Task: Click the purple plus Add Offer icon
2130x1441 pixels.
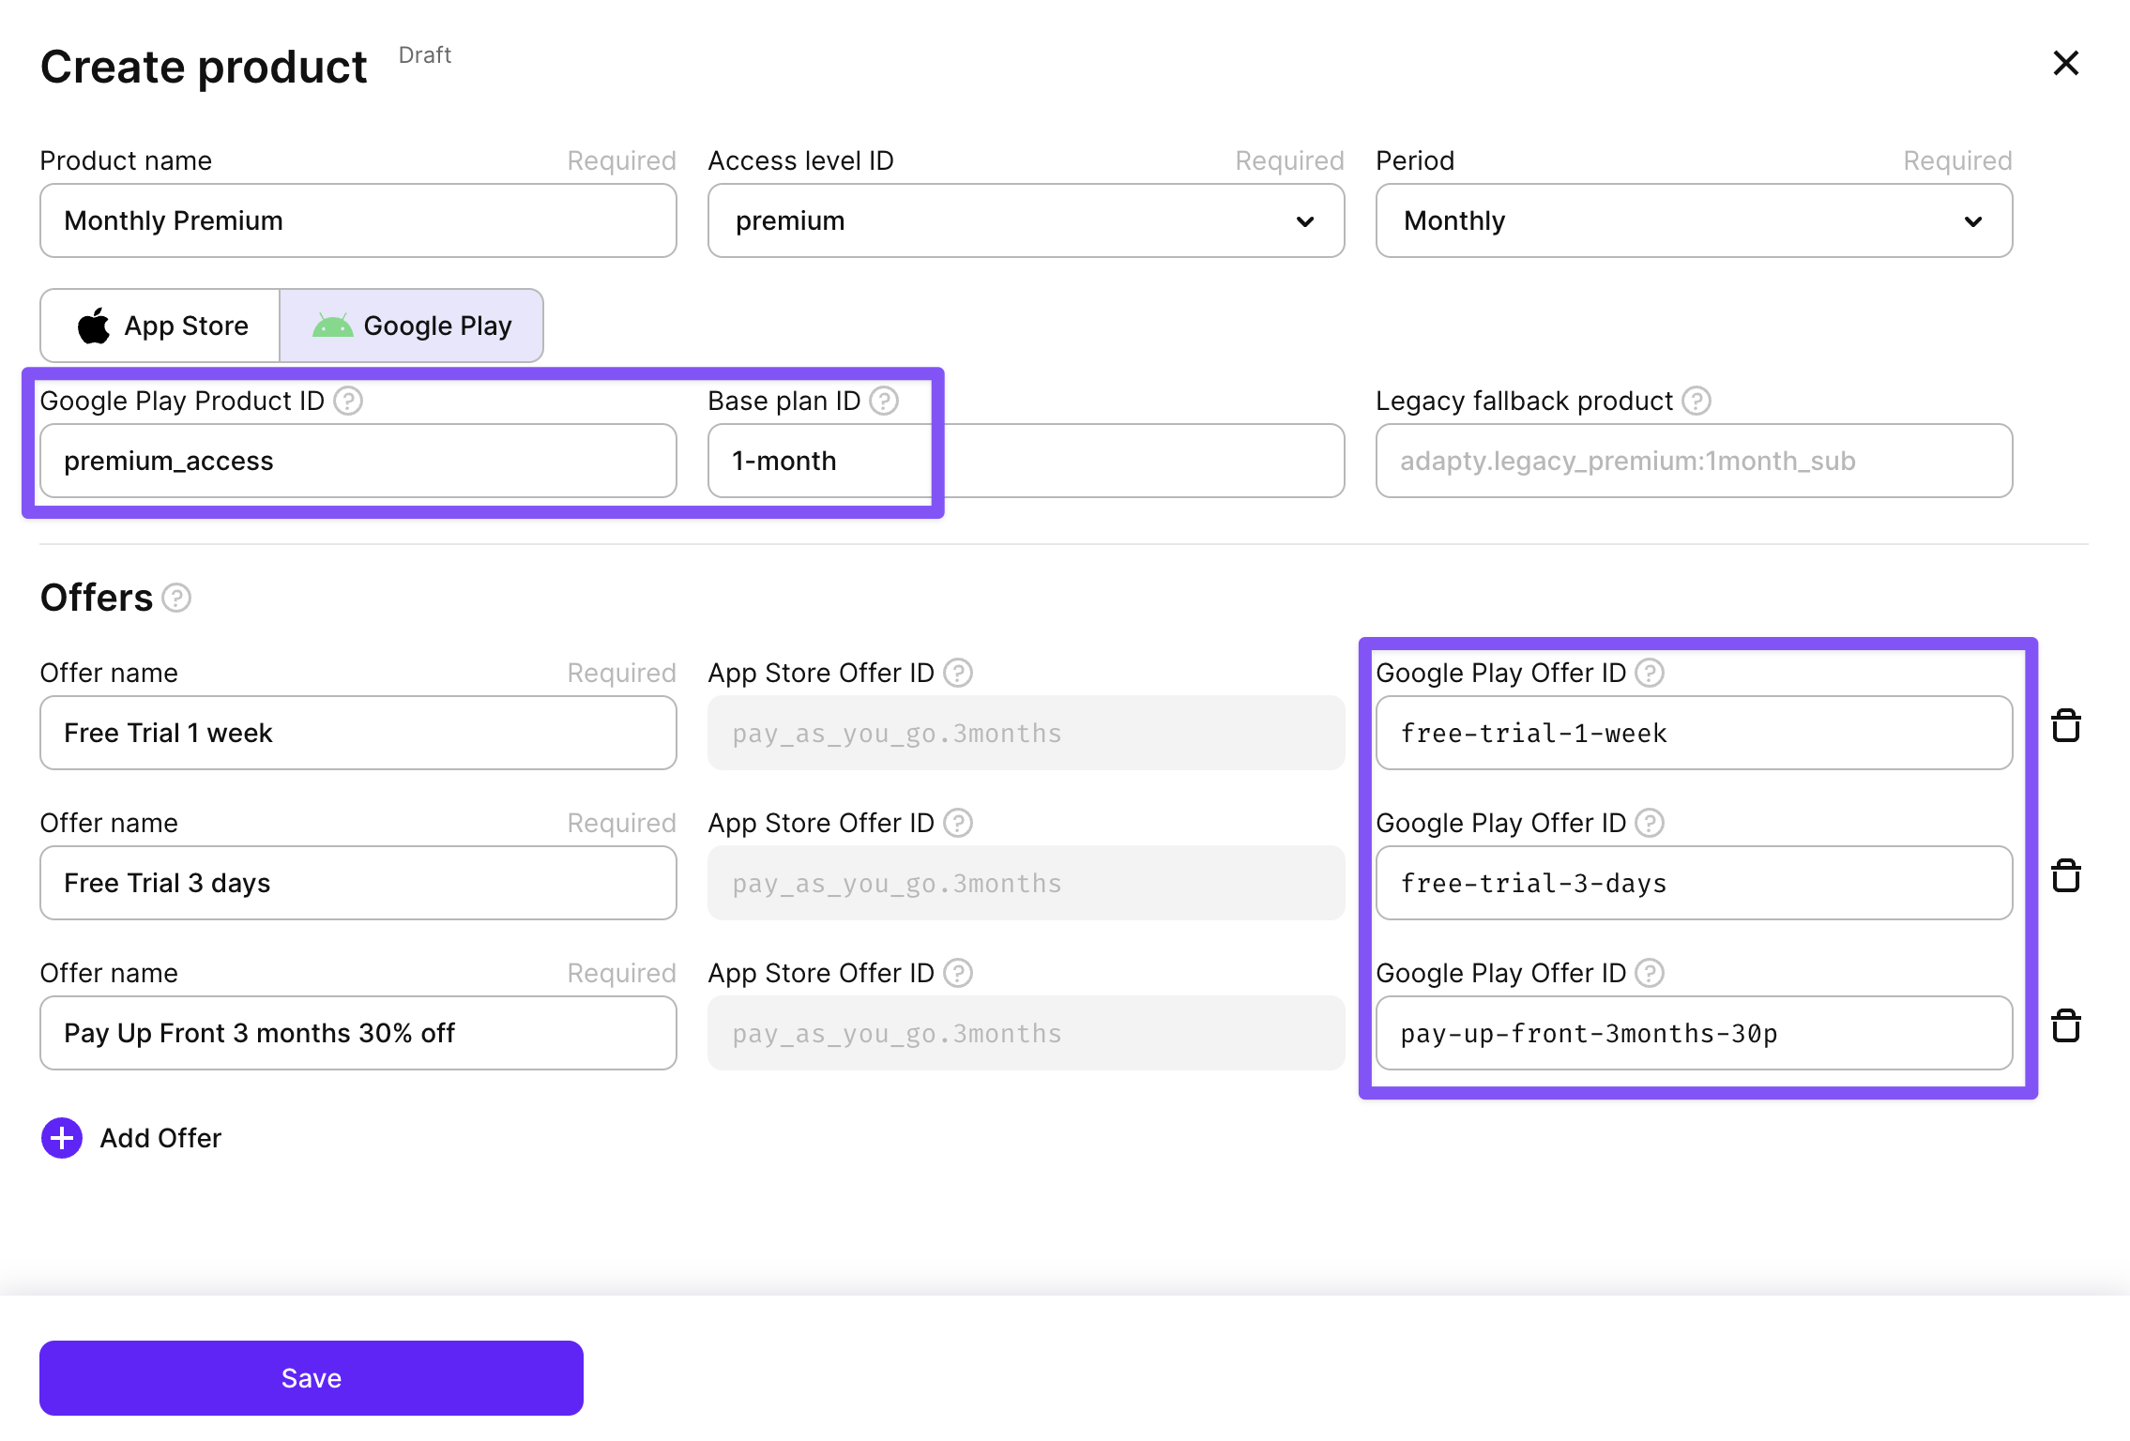Action: pyautogui.click(x=62, y=1138)
